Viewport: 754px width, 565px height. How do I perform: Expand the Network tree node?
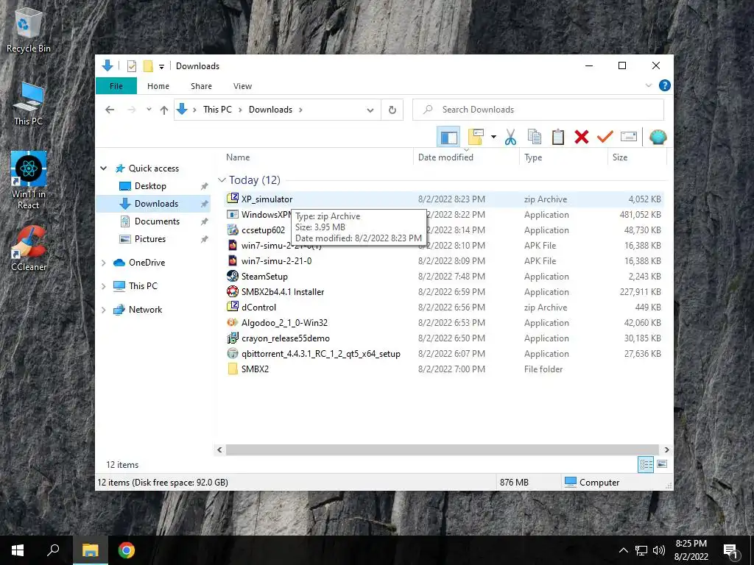tap(103, 310)
